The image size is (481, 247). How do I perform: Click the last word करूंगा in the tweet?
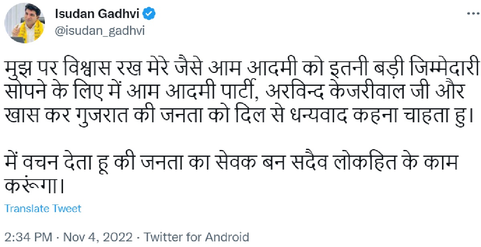pos(34,187)
